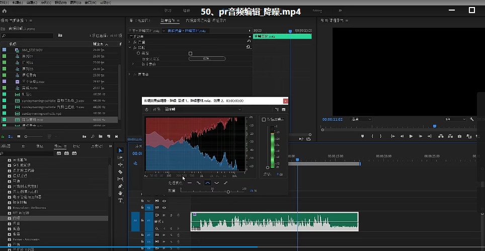Click the accelerated effects filter icon in effects panel
The height and width of the screenshot is (251, 485).
(x=58, y=153)
